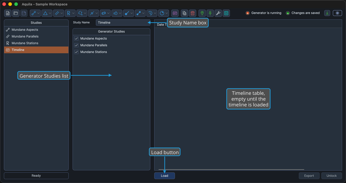Uncheck the Mundane Aspects generator checkbox

[x=76, y=39]
